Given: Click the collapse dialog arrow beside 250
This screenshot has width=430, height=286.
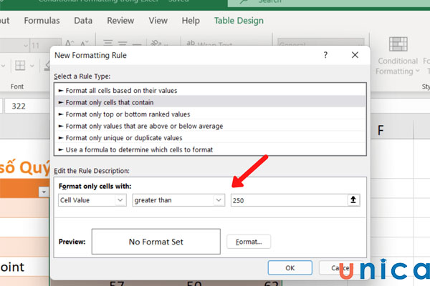Looking at the screenshot, I should point(353,201).
